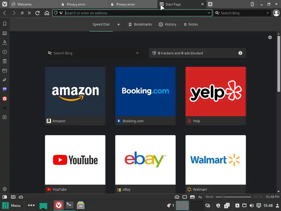Open the Wikipedia web panel
281x211 pixels.
tap(5, 108)
